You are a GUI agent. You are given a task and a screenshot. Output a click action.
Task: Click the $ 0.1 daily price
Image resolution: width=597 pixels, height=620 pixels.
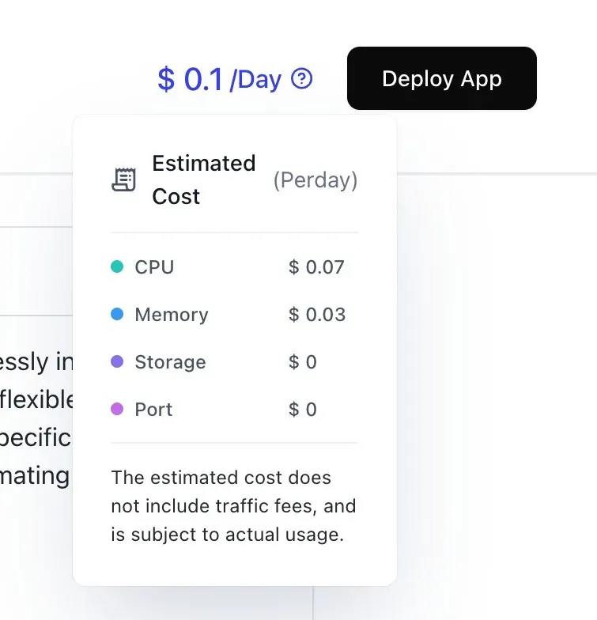pos(190,80)
